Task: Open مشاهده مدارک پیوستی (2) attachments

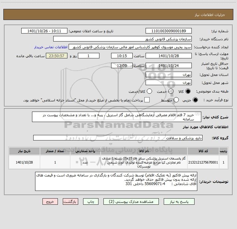Action: click(x=131, y=202)
